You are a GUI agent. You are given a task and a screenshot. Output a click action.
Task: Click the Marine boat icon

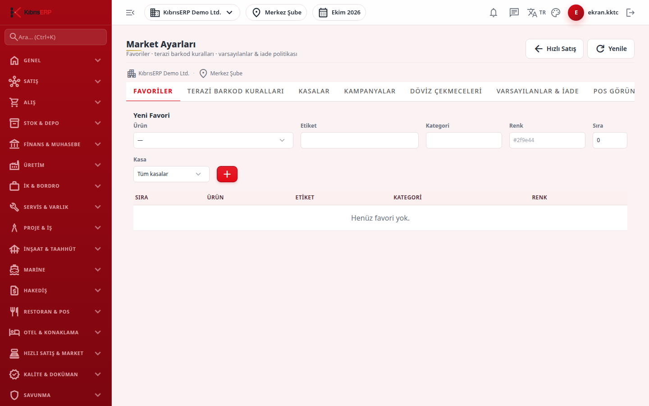tap(14, 270)
